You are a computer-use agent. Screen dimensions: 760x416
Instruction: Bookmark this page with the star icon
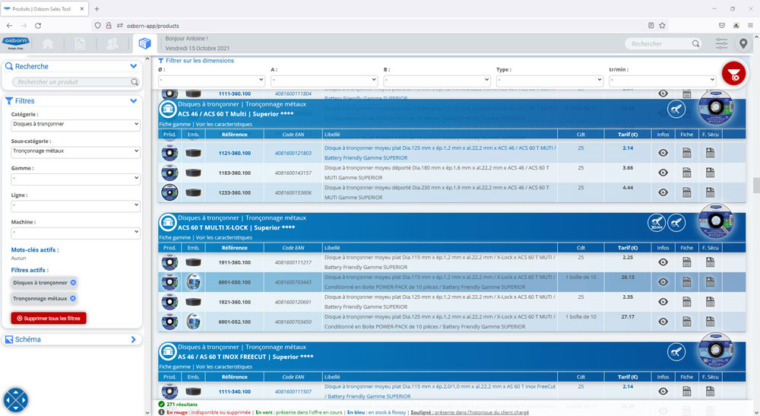pyautogui.click(x=662, y=26)
